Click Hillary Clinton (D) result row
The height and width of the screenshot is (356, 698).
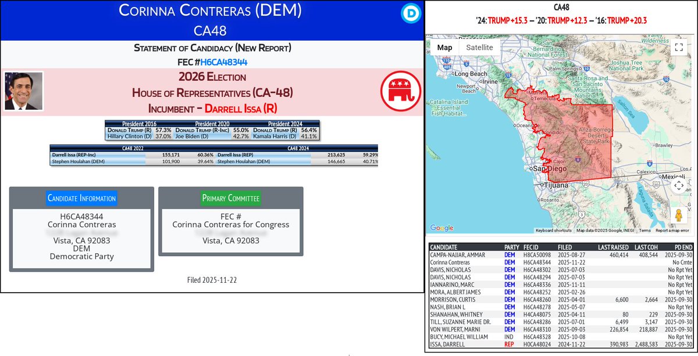[x=140, y=136]
